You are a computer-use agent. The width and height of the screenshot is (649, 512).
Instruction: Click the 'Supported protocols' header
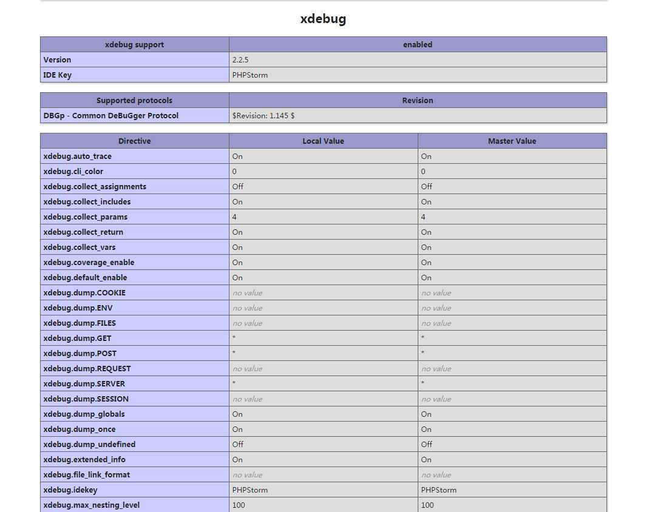pyautogui.click(x=135, y=100)
